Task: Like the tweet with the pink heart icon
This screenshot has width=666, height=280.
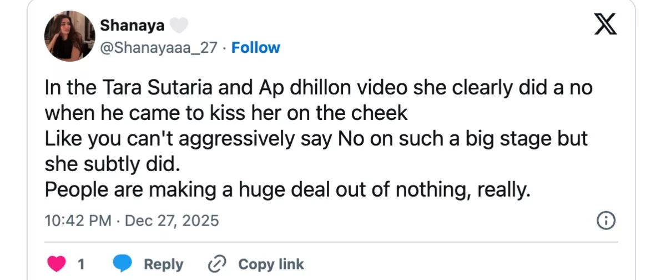Action: tap(57, 263)
